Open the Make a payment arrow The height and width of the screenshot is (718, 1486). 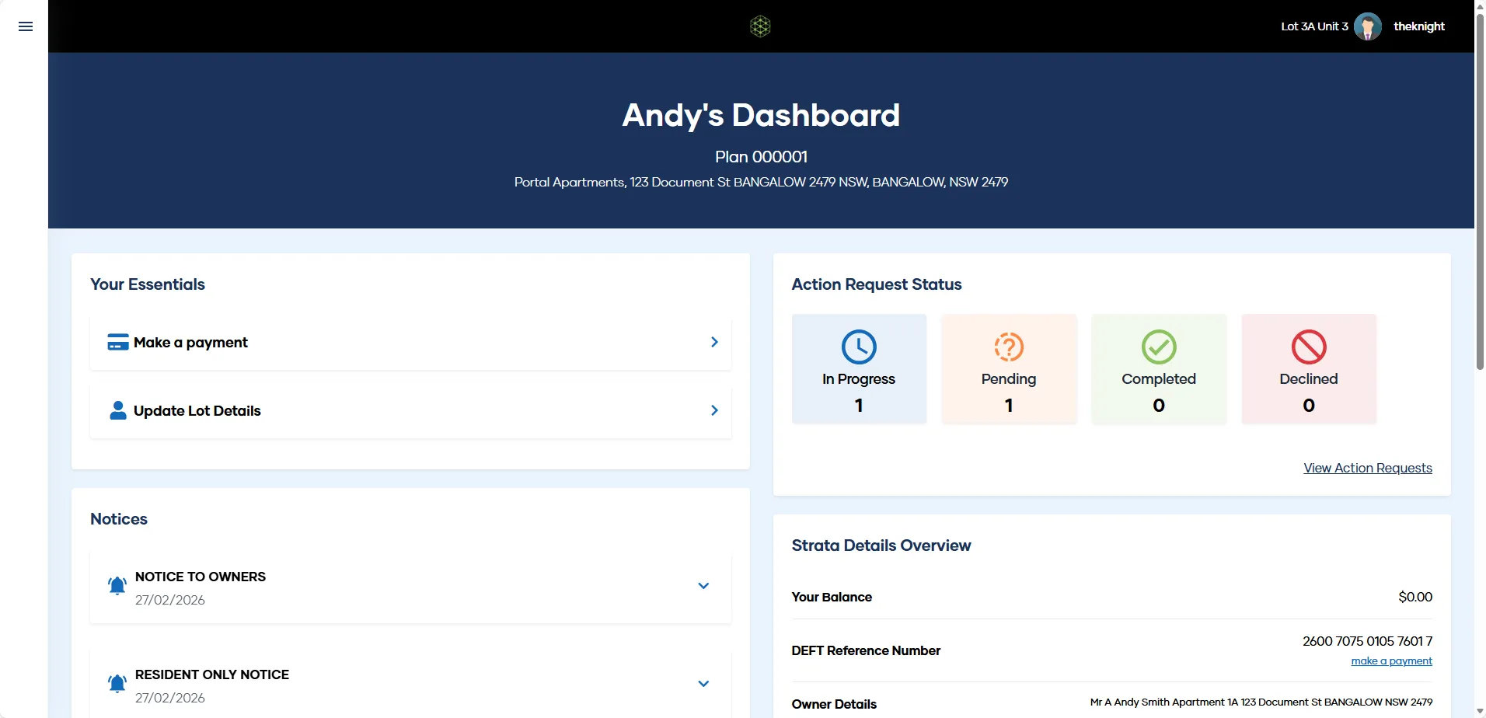tap(714, 342)
